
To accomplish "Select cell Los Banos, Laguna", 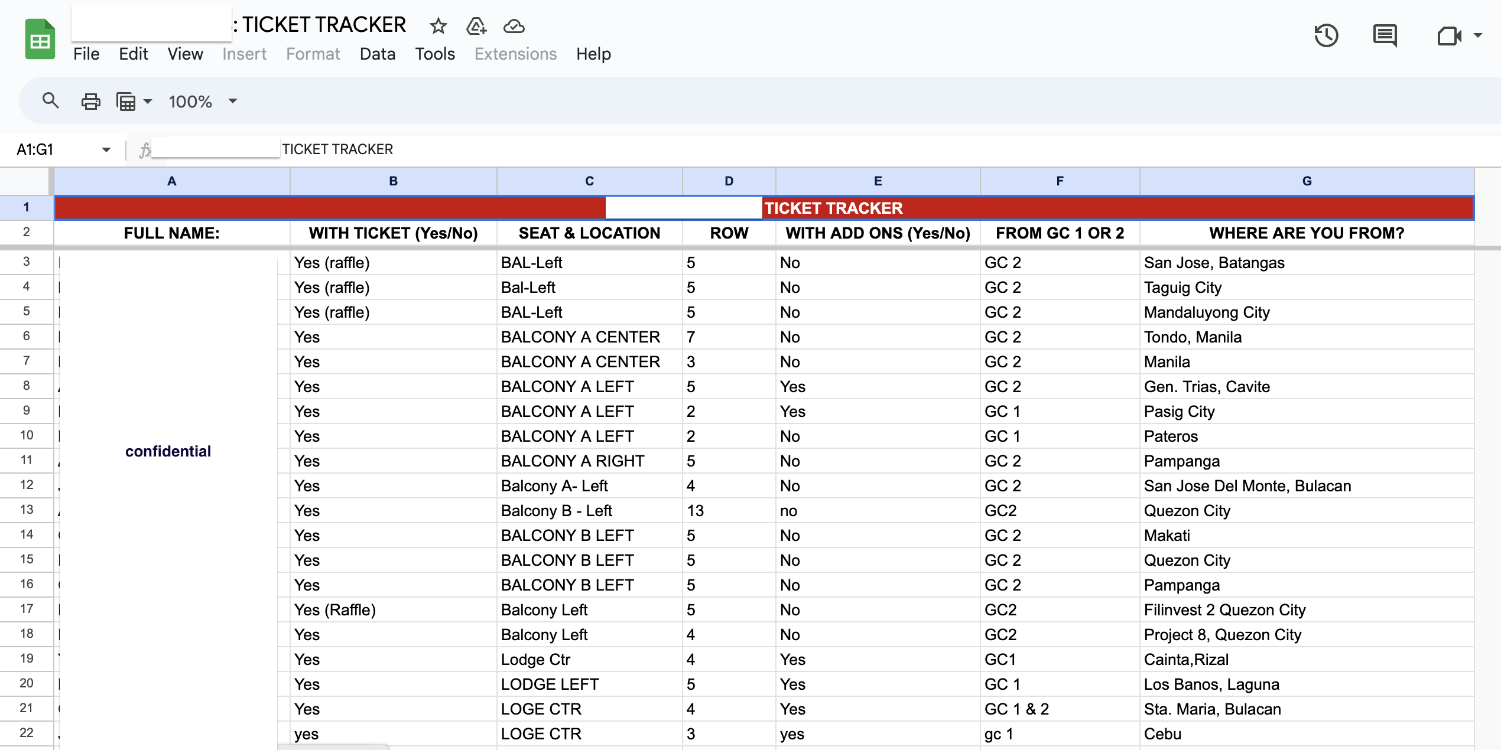I will pyautogui.click(x=1307, y=684).
